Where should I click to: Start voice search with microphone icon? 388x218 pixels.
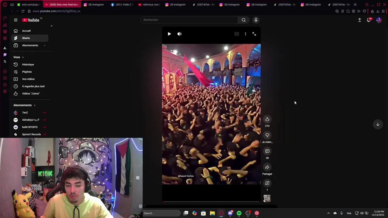[256, 20]
